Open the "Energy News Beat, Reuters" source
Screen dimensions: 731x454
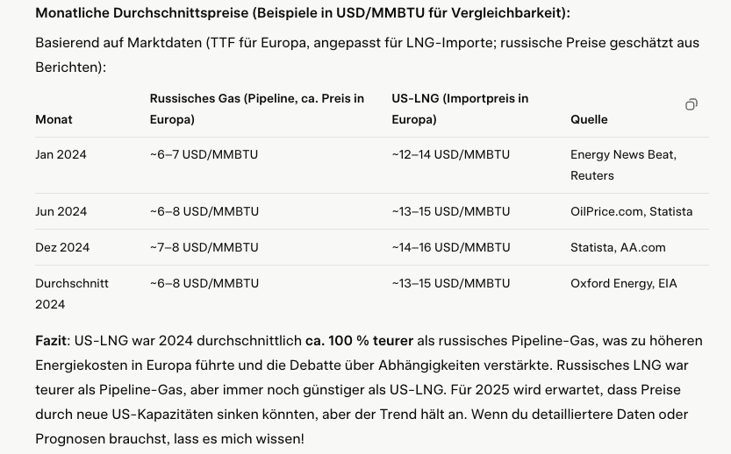point(623,165)
